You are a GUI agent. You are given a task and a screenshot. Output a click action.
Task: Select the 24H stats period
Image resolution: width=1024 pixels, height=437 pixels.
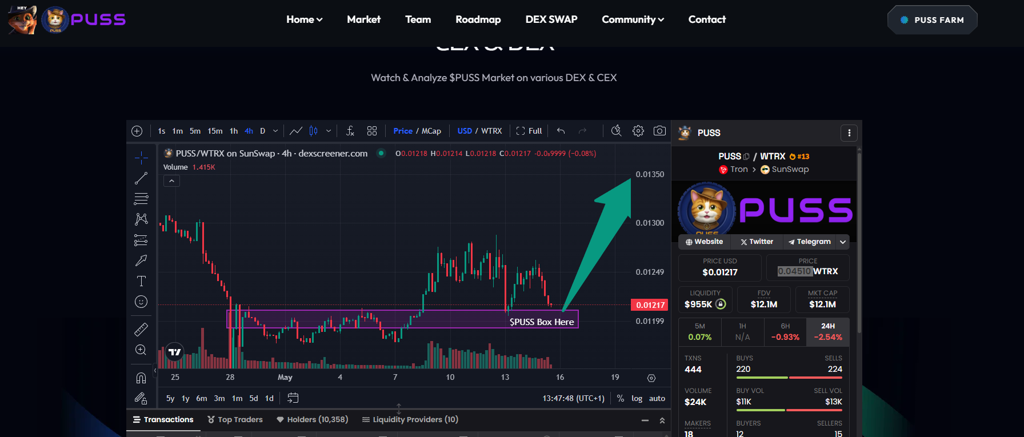click(828, 332)
